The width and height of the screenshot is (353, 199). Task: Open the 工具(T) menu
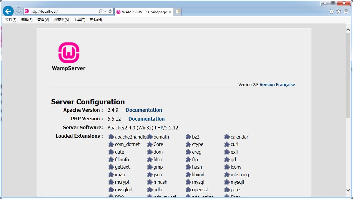click(x=79, y=20)
